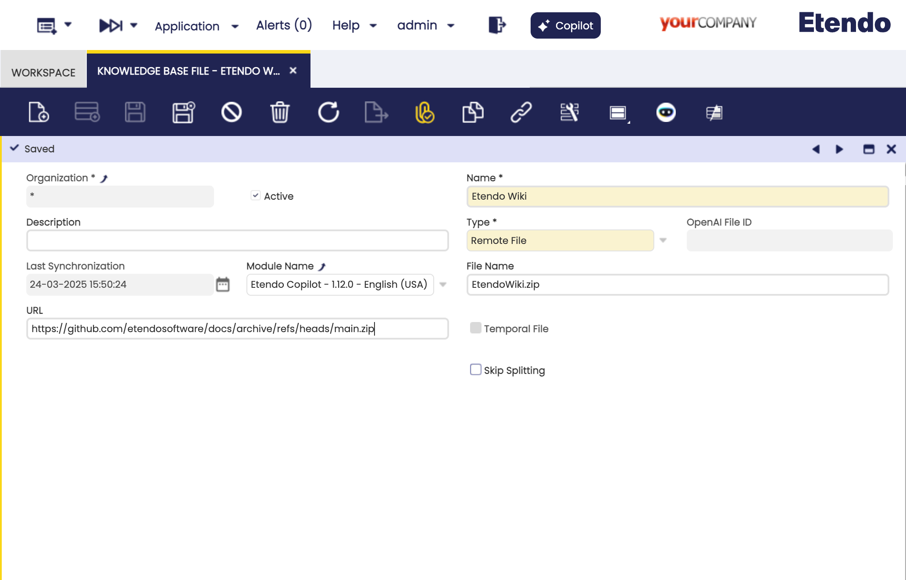The image size is (906, 580).
Task: Open the Help menu
Action: point(354,25)
